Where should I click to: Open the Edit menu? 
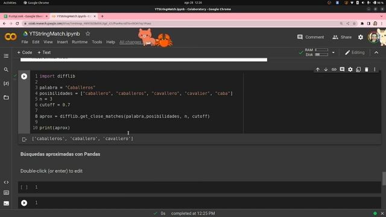click(36, 42)
